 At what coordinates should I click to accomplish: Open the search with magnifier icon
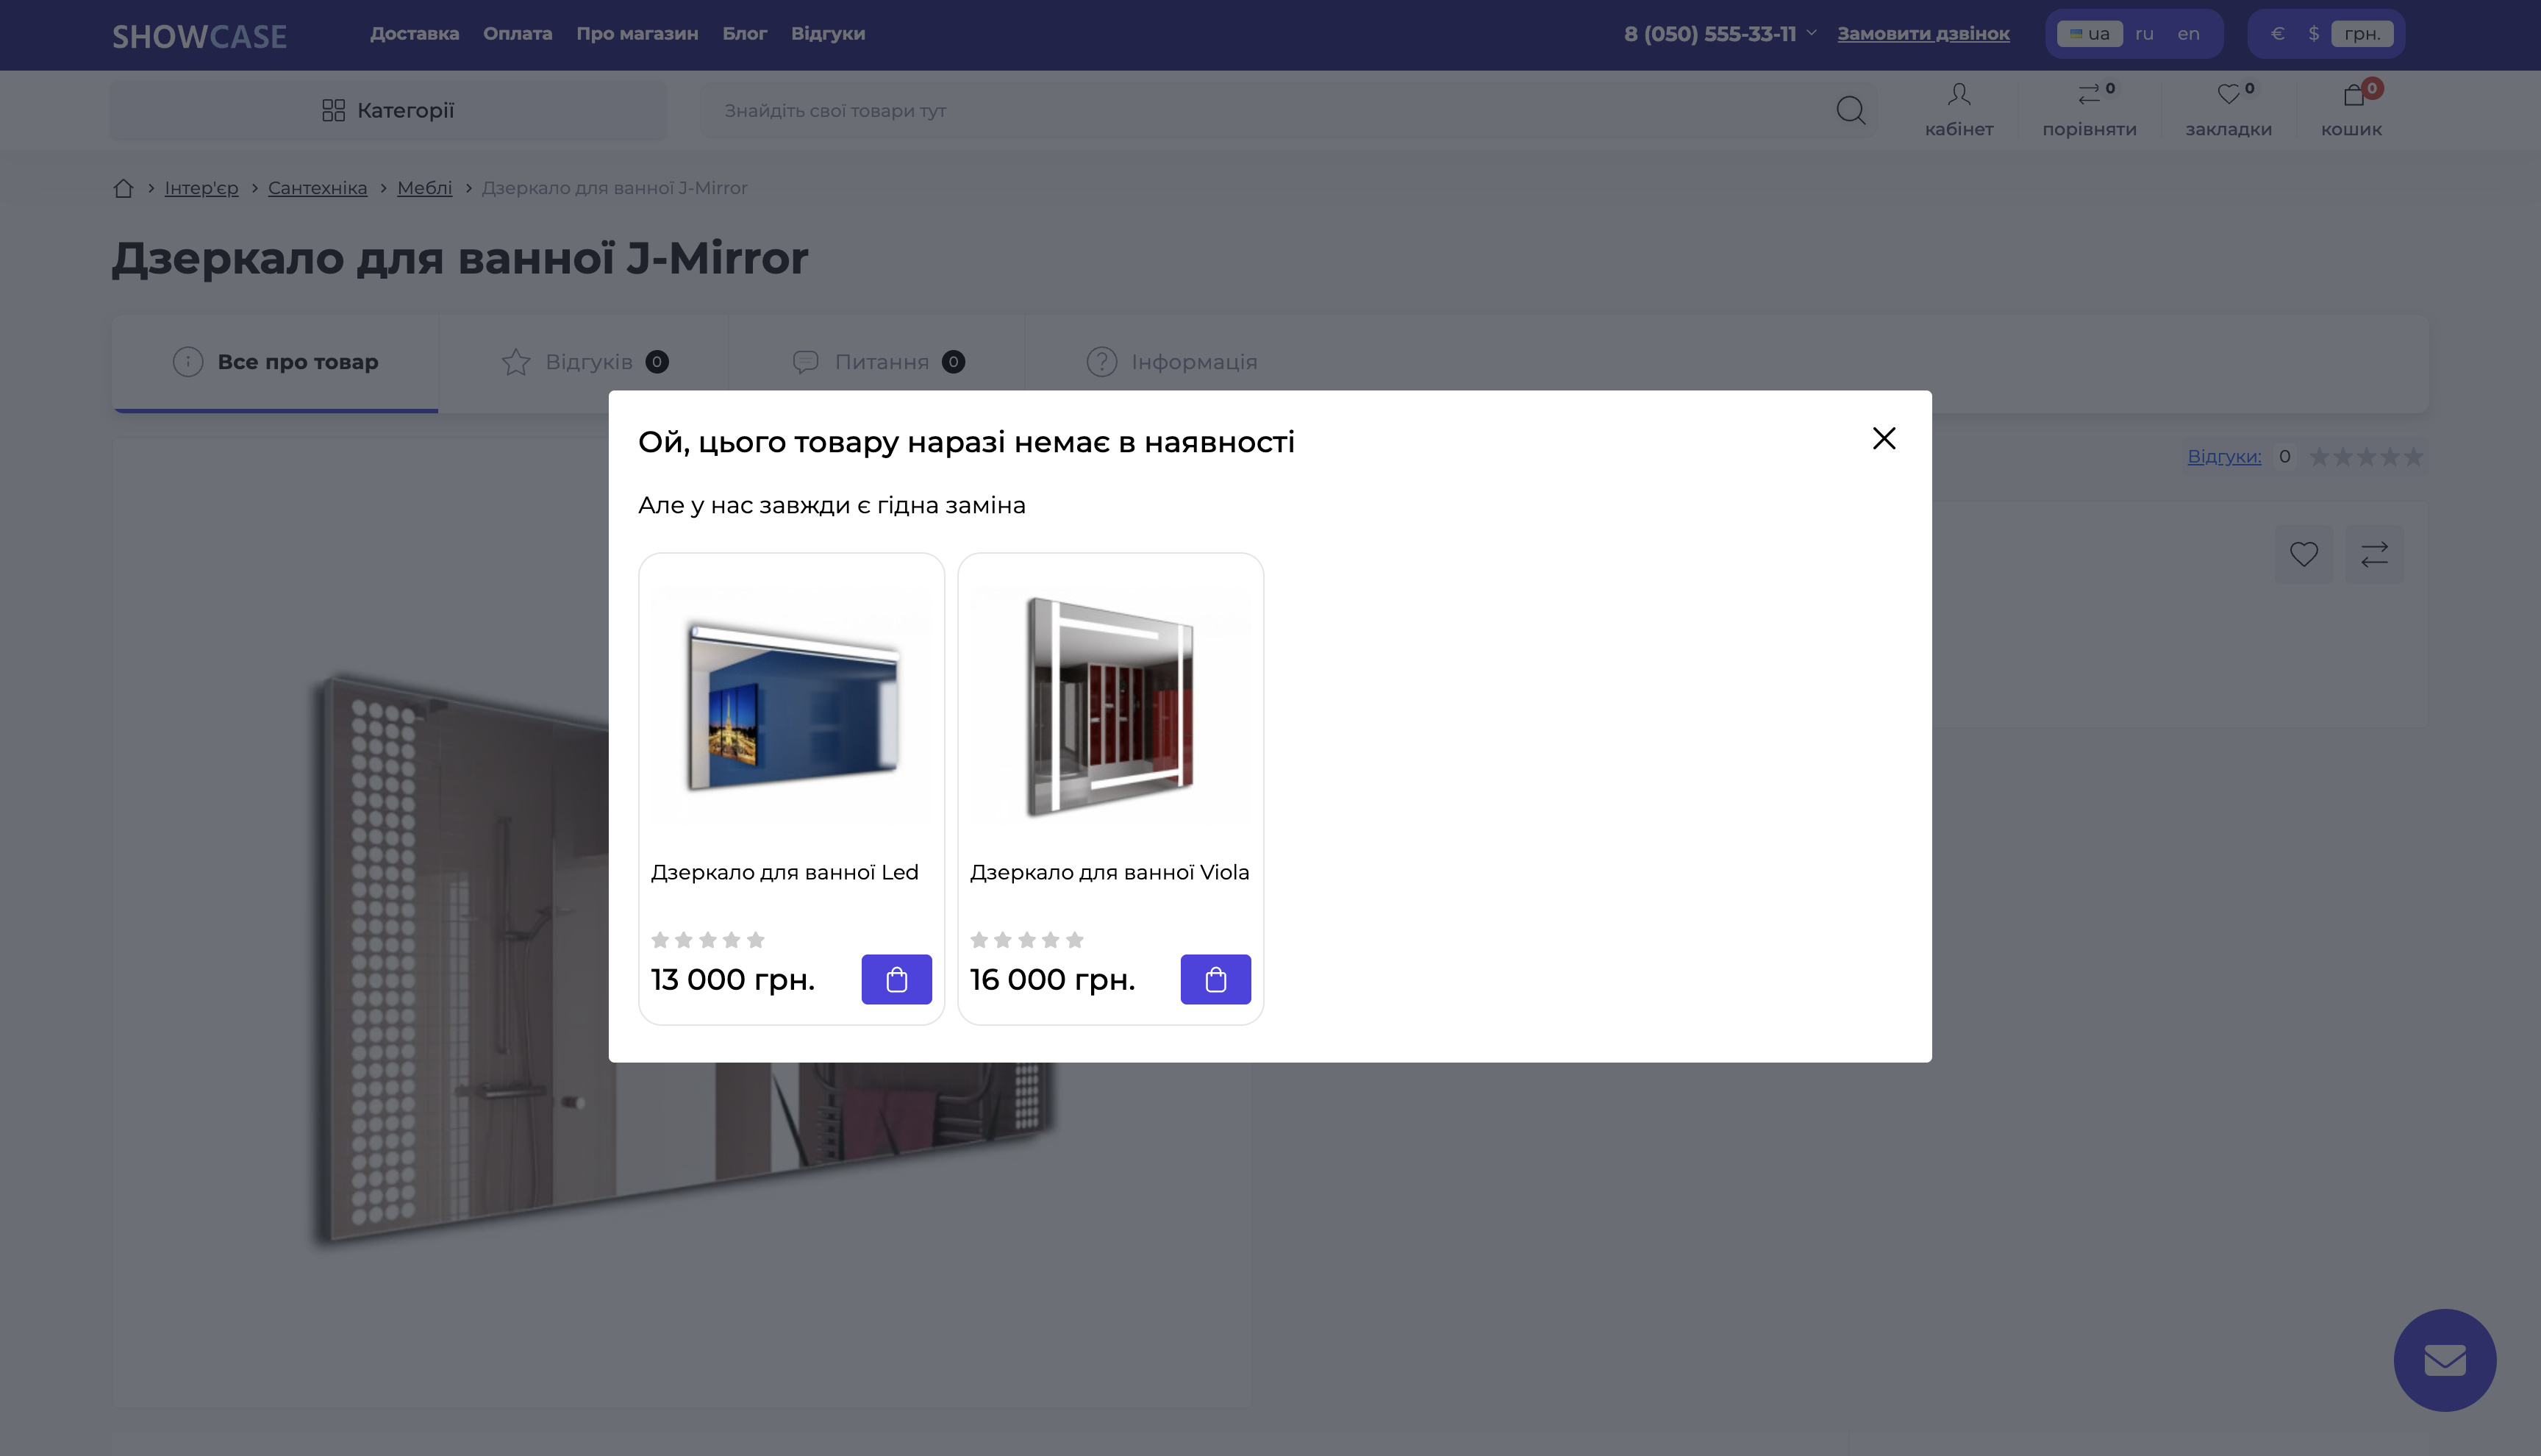click(1851, 110)
